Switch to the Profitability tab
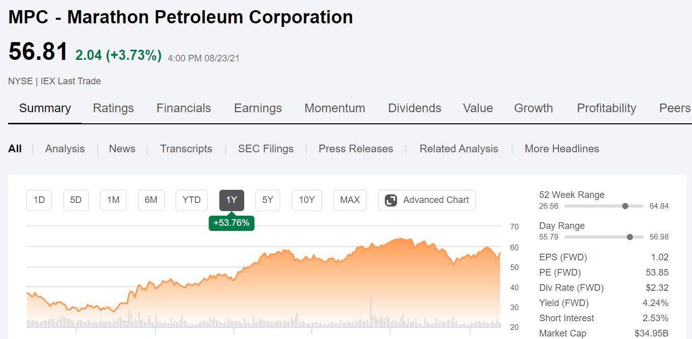The image size is (692, 339). (x=606, y=108)
